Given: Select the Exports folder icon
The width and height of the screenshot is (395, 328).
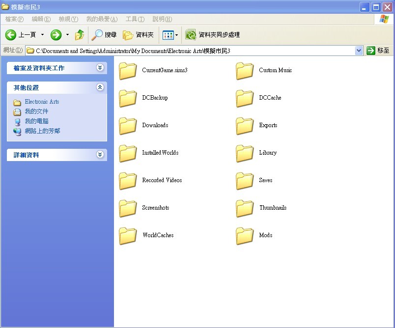Looking at the screenshot, I should [245, 126].
